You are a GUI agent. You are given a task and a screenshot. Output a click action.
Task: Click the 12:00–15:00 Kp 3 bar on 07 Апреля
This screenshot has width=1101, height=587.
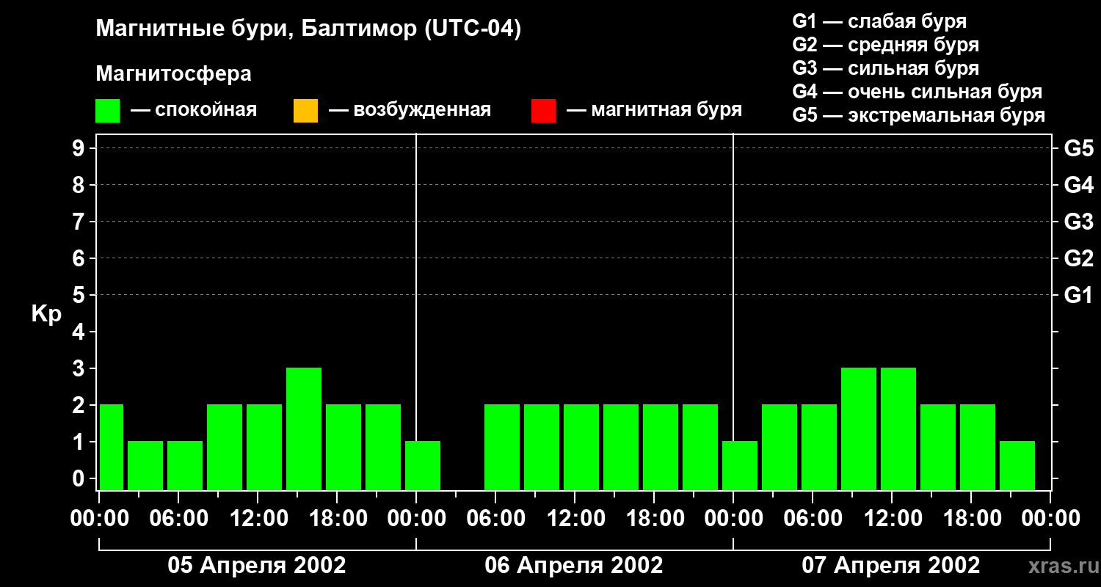coord(898,429)
